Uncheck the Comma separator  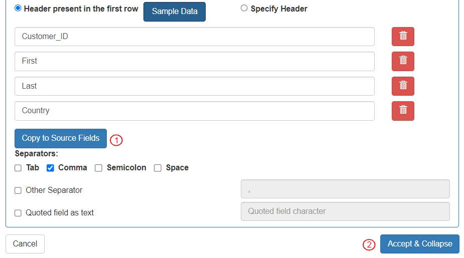pyautogui.click(x=50, y=168)
